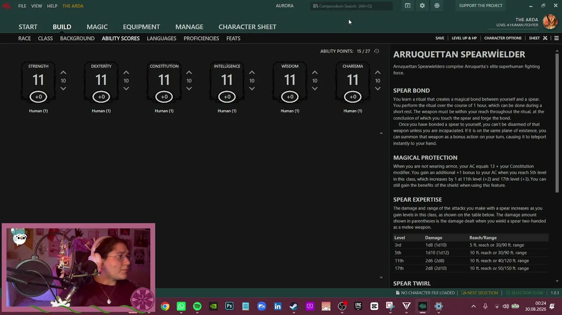Decrease Strength score
The height and width of the screenshot is (315, 562).
63,88
